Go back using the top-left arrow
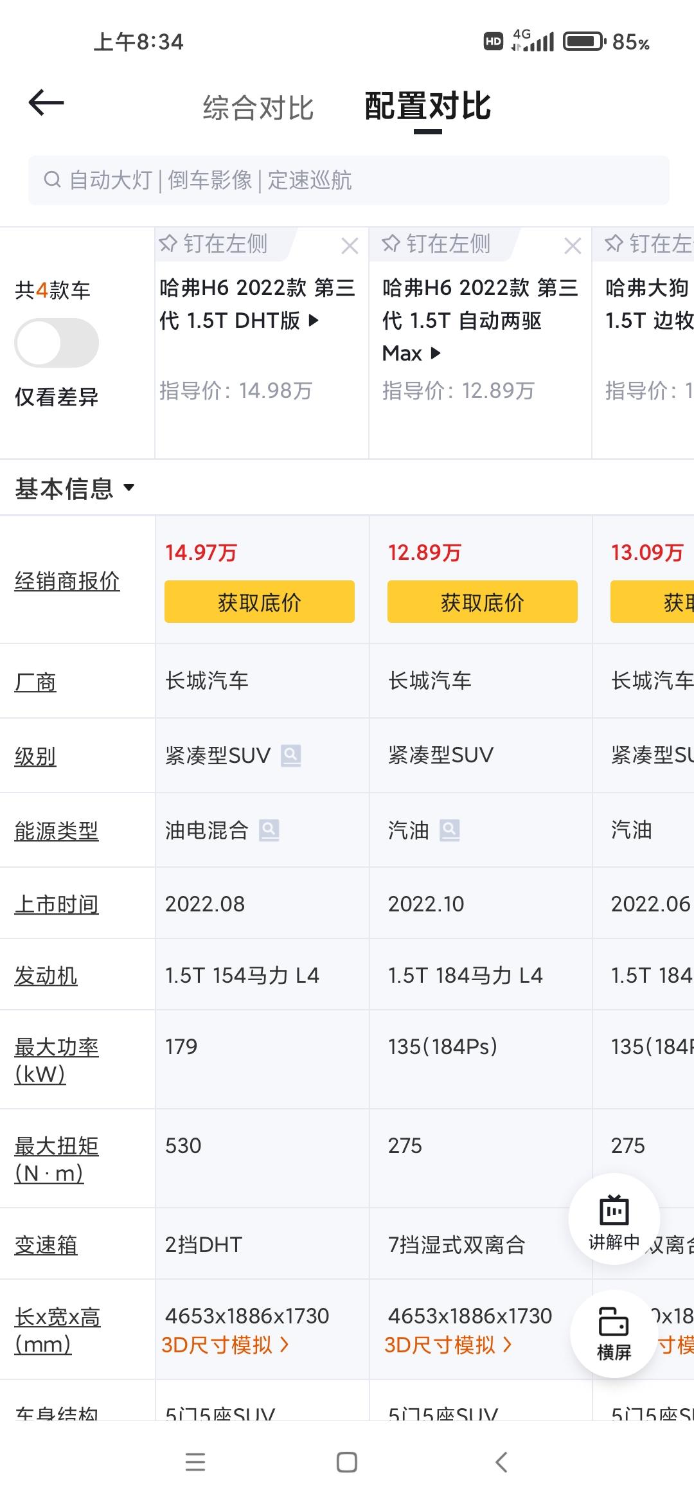694x1504 pixels. coord(46,103)
